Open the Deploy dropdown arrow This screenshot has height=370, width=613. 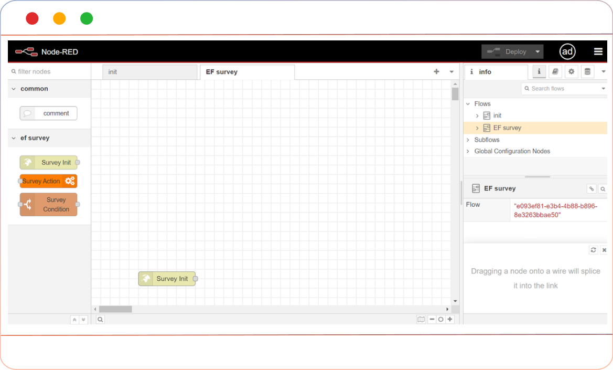pyautogui.click(x=536, y=51)
